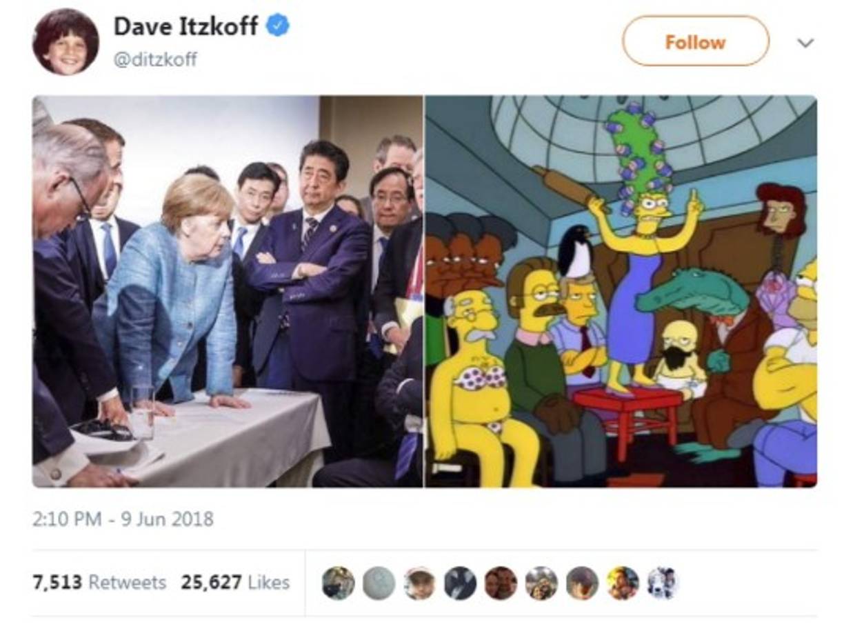The width and height of the screenshot is (844, 631).
Task: Open the fifth liker's avatar
Action: pyautogui.click(x=501, y=583)
